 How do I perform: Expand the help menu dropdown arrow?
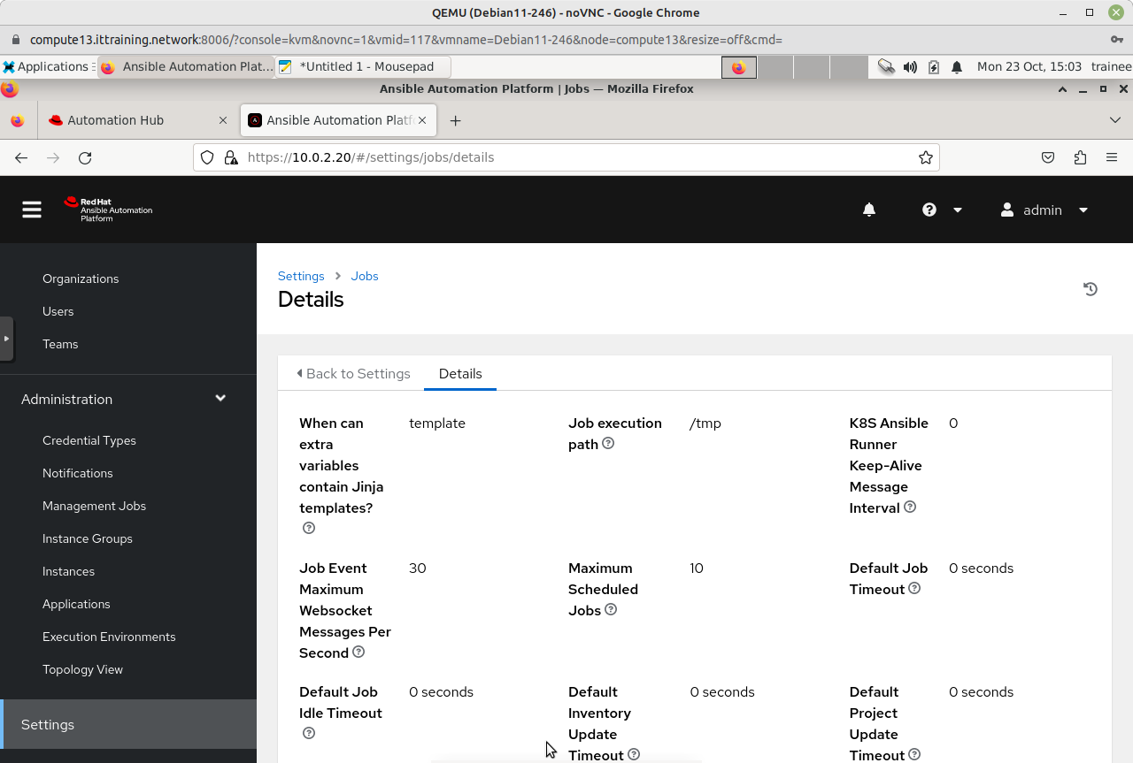point(957,210)
